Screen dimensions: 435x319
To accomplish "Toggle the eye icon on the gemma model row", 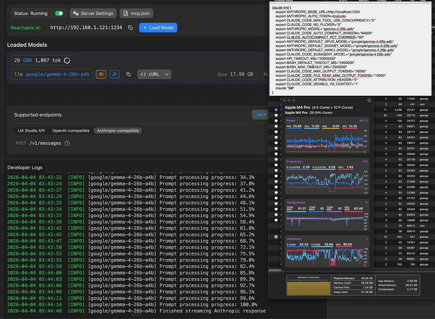I will click(x=101, y=74).
